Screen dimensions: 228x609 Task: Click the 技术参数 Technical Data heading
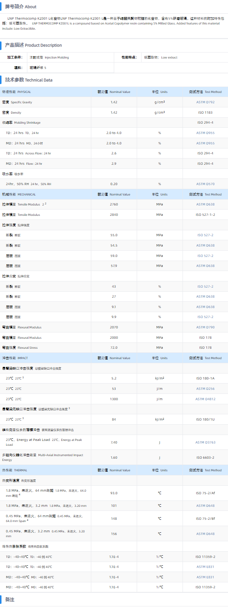pos(29,80)
